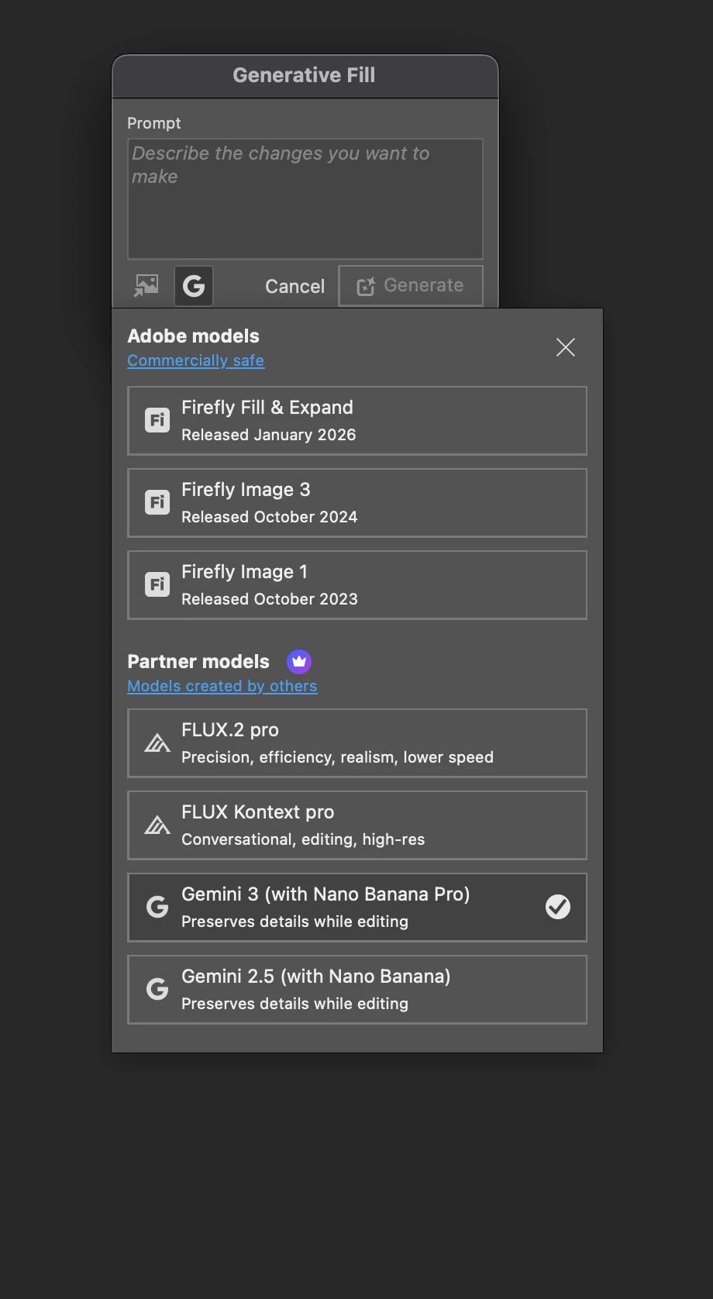Image resolution: width=713 pixels, height=1299 pixels.
Task: Click the text Released October 2023
Action: point(270,599)
